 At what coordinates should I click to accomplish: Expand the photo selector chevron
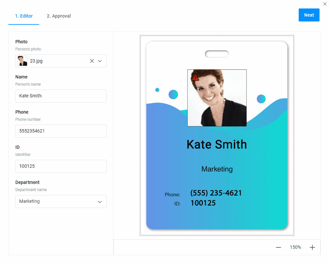100,61
